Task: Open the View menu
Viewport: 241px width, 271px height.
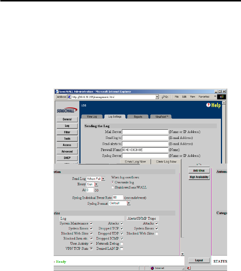Action: pos(193,97)
